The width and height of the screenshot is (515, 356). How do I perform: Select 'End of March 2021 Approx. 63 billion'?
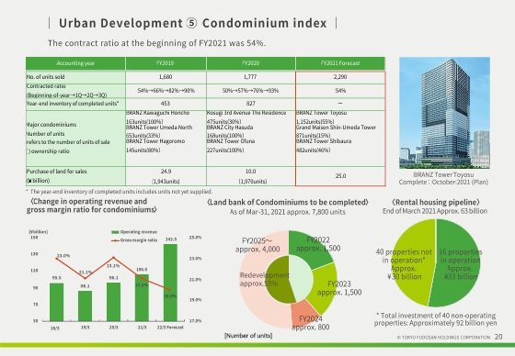coord(435,211)
